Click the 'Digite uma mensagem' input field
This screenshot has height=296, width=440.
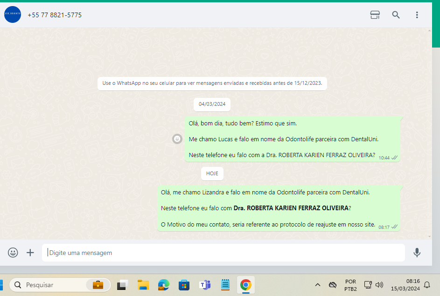224,253
